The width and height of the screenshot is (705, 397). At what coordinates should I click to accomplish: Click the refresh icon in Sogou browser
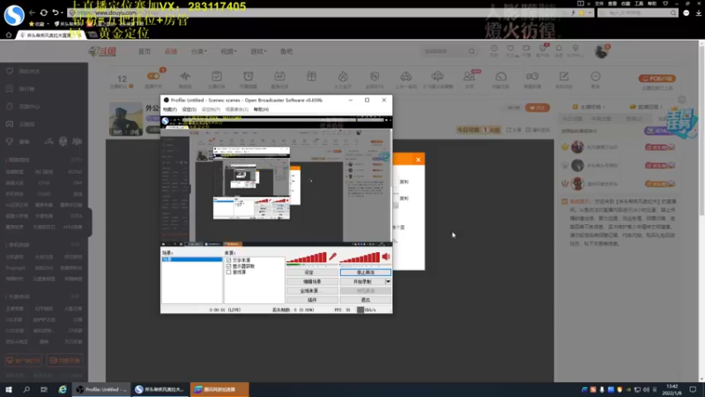(x=43, y=12)
